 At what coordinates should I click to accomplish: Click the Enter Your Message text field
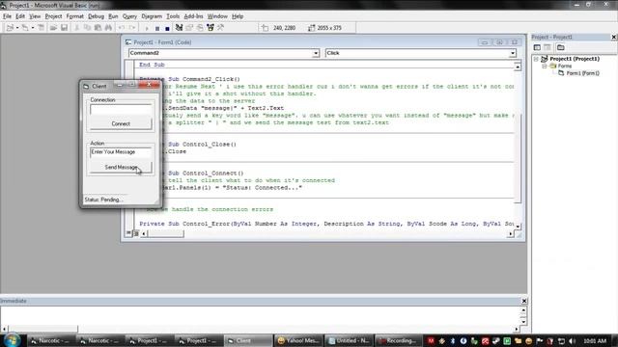(121, 152)
